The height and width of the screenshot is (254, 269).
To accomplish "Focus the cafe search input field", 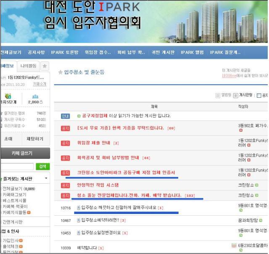I will (x=17, y=166).
